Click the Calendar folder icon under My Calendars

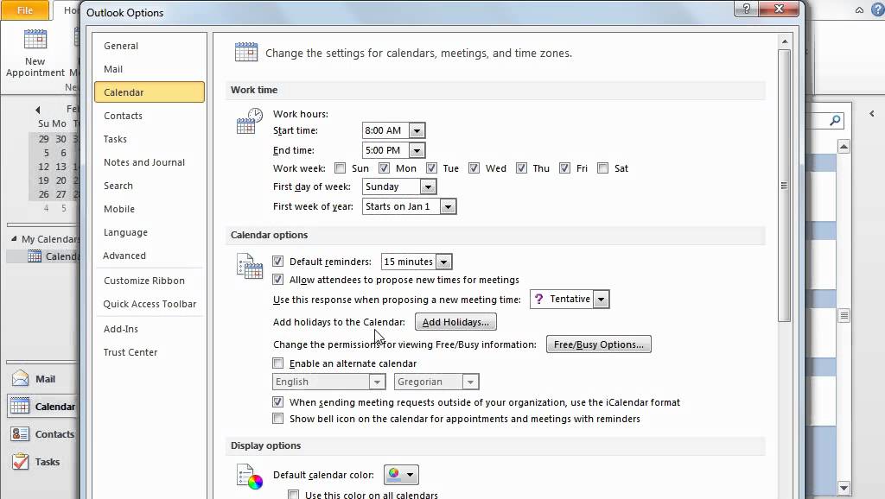(x=35, y=256)
